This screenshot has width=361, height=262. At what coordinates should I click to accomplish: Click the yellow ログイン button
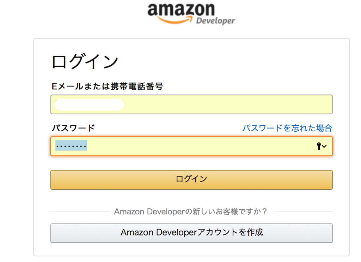191,180
